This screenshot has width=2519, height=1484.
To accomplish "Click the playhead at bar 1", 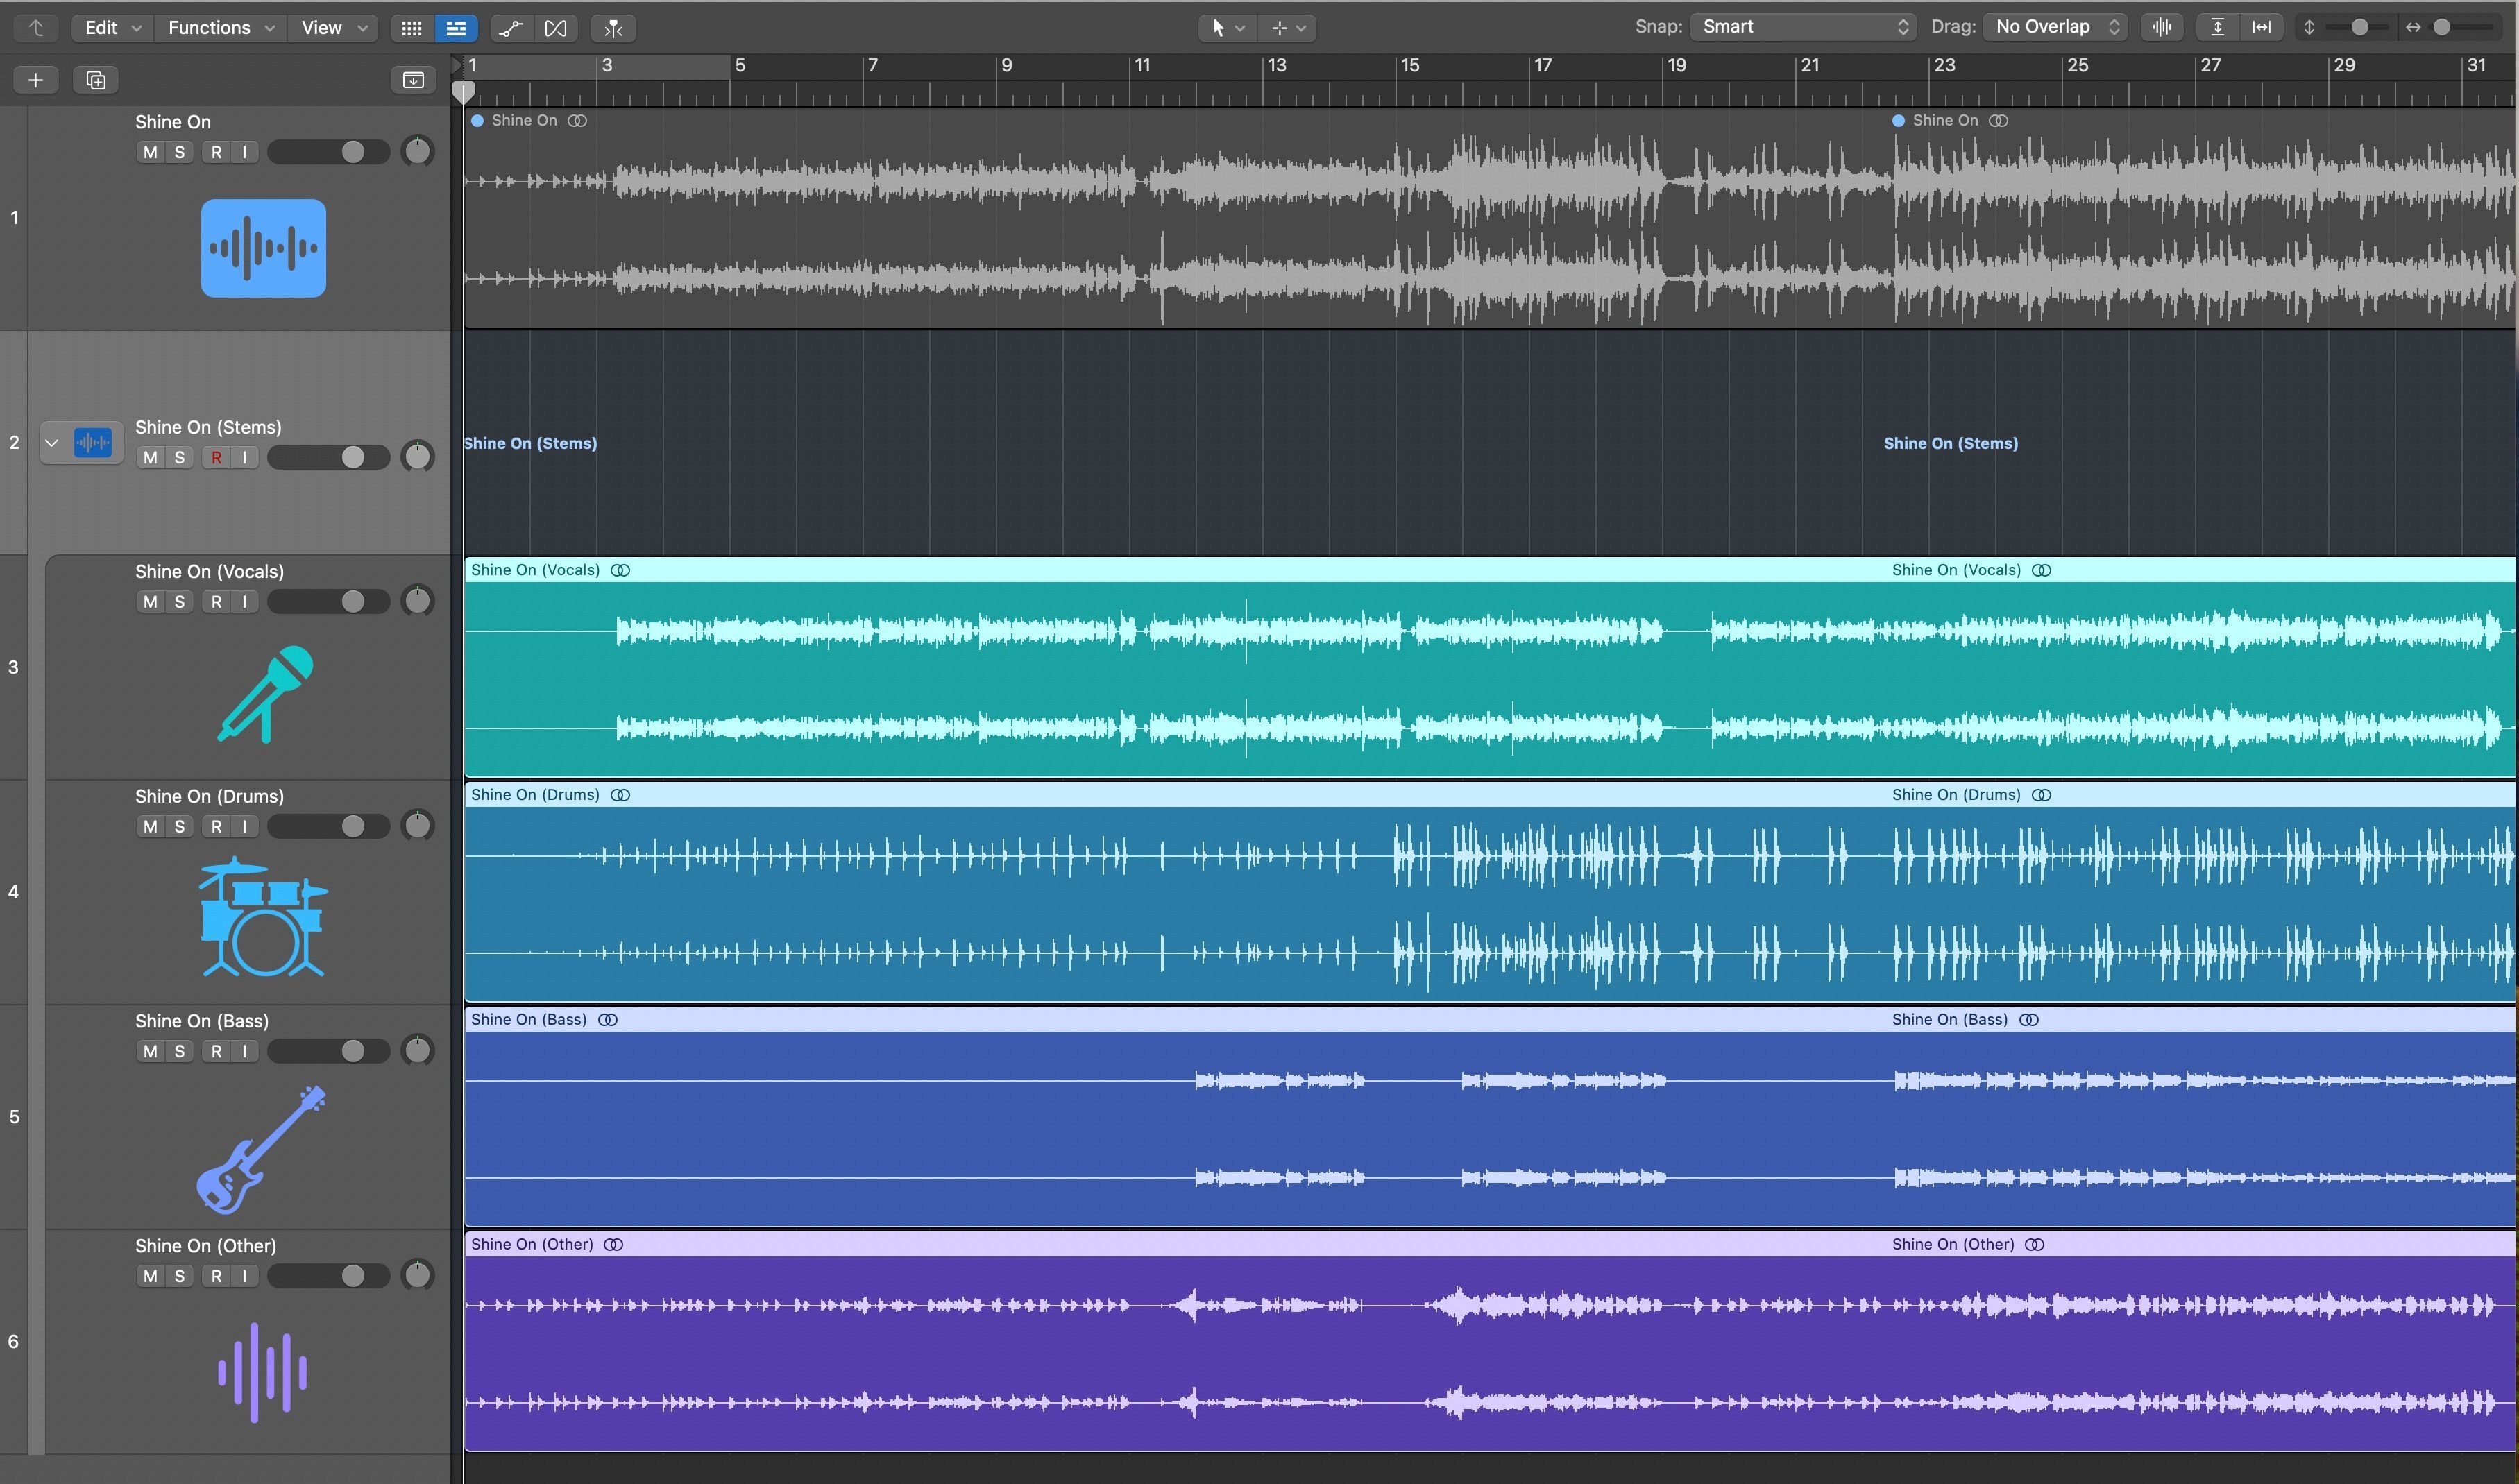I will click(x=463, y=93).
